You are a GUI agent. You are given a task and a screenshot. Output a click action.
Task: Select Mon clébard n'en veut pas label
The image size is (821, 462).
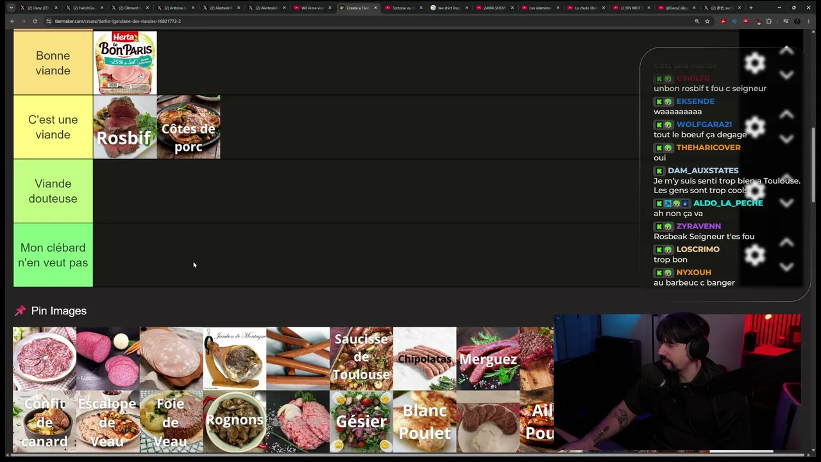[x=53, y=255]
